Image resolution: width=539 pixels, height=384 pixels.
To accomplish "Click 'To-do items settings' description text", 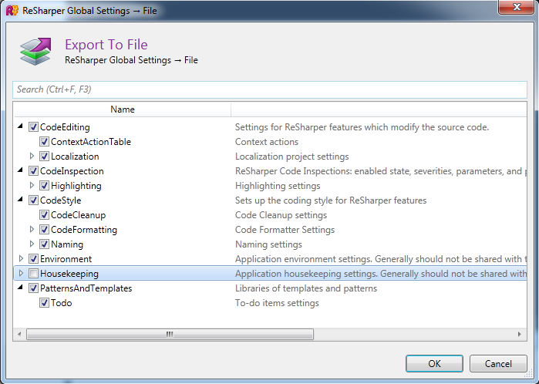I will (x=277, y=303).
